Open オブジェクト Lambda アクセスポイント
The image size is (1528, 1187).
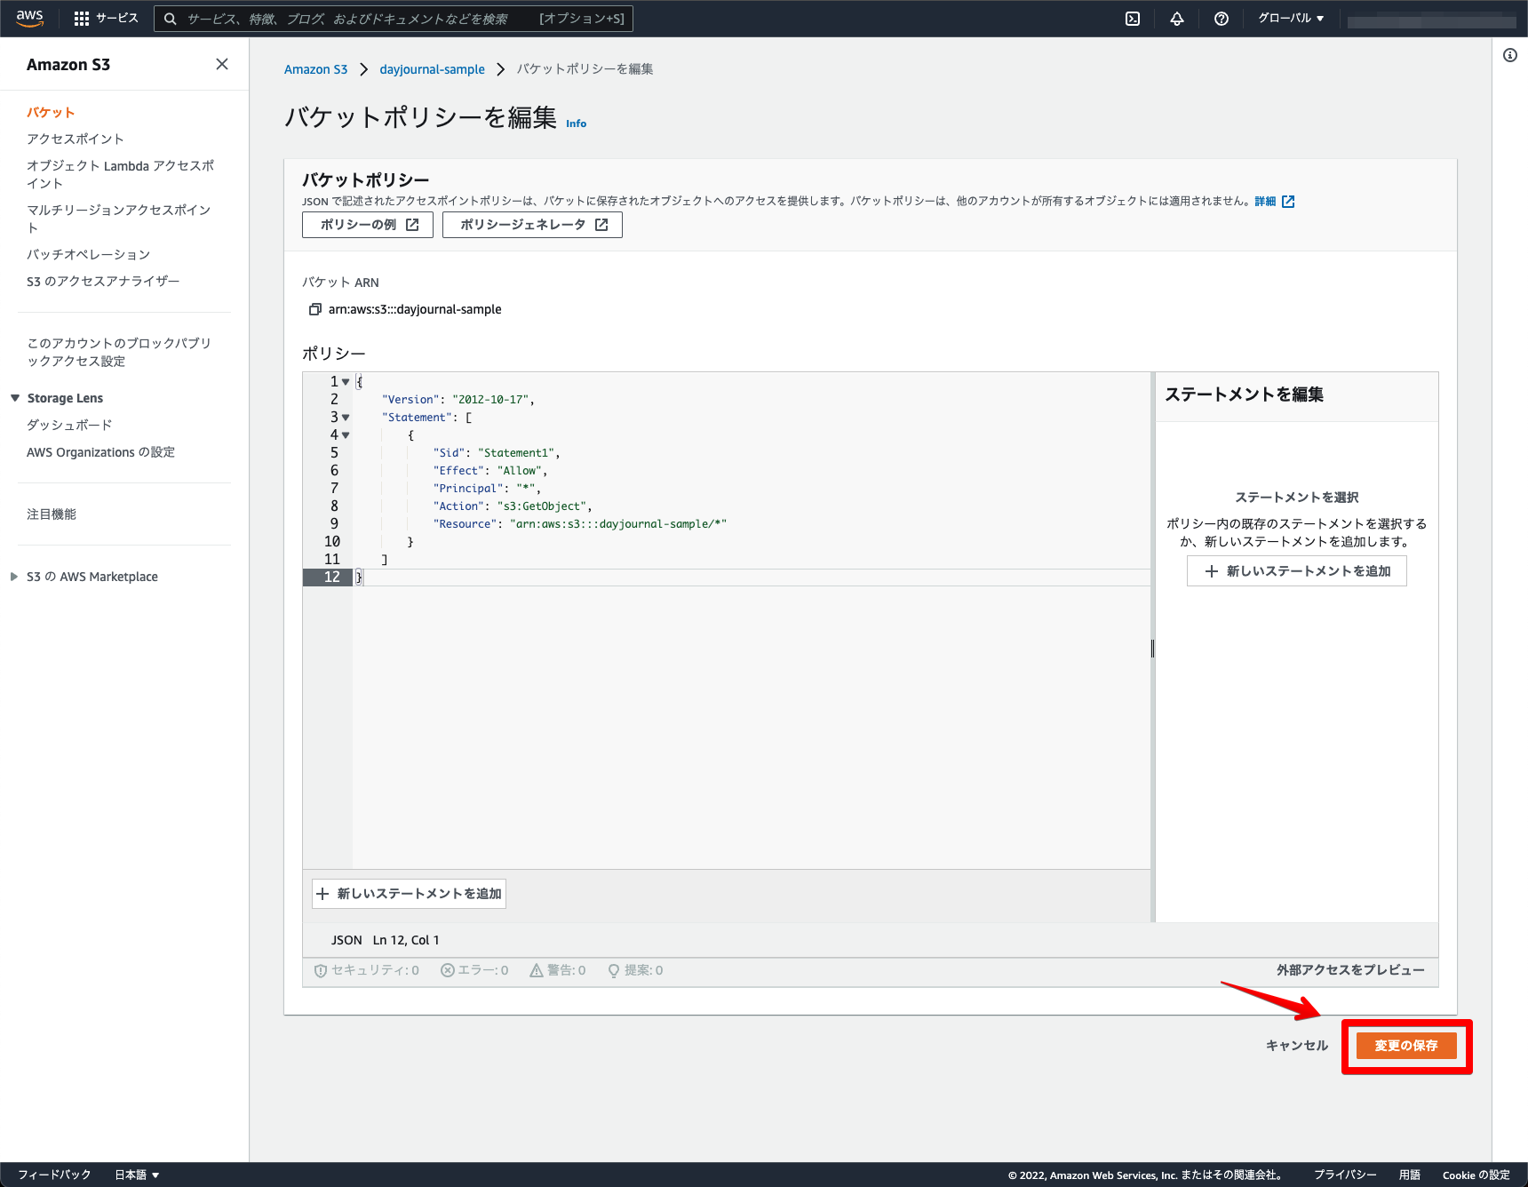click(120, 174)
